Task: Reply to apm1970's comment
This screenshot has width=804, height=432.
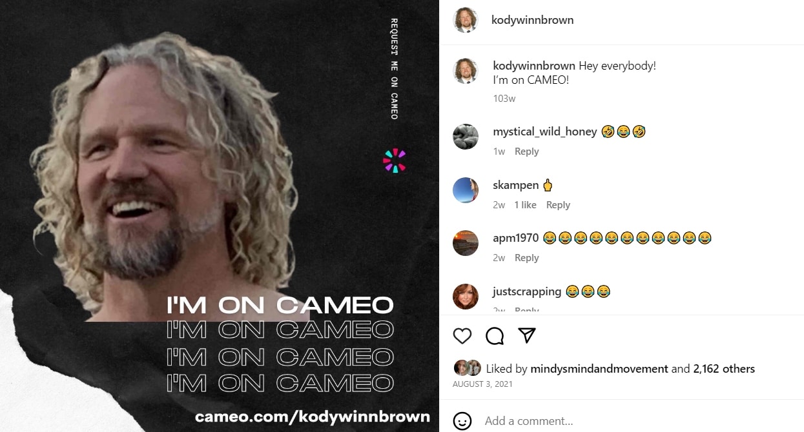Action: click(x=526, y=258)
